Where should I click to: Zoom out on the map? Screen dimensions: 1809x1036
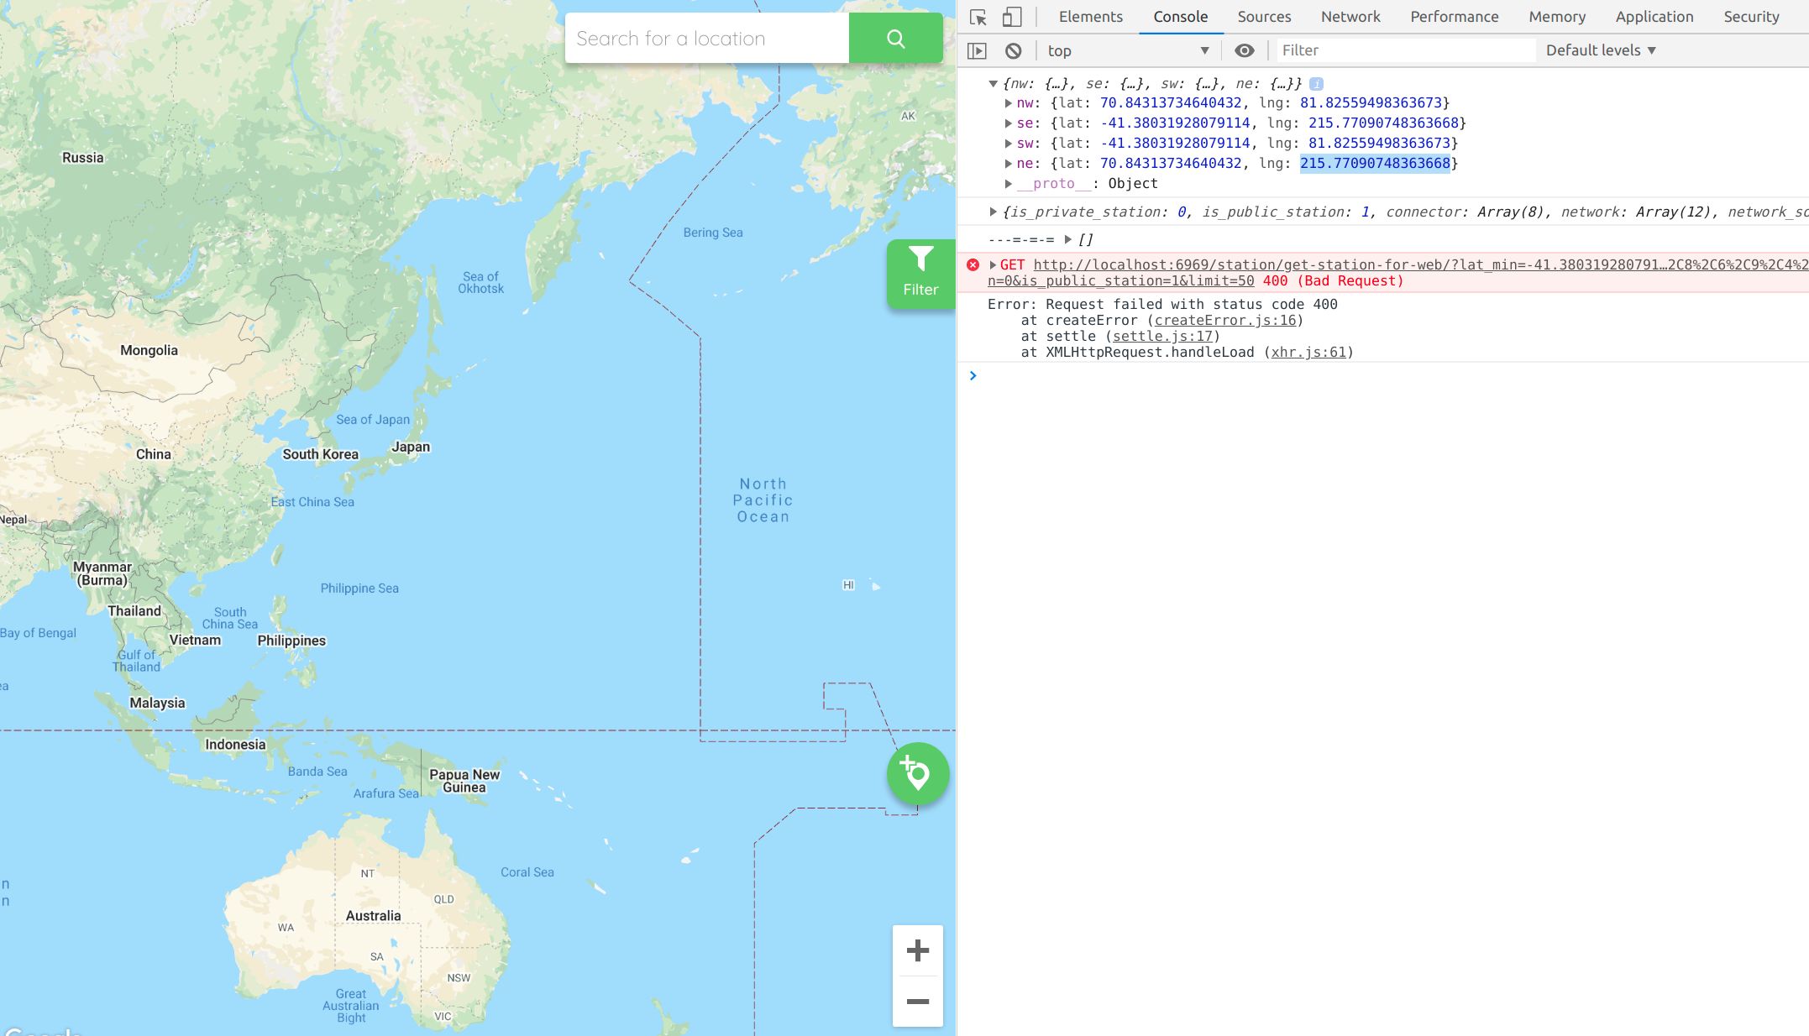coord(917,1002)
